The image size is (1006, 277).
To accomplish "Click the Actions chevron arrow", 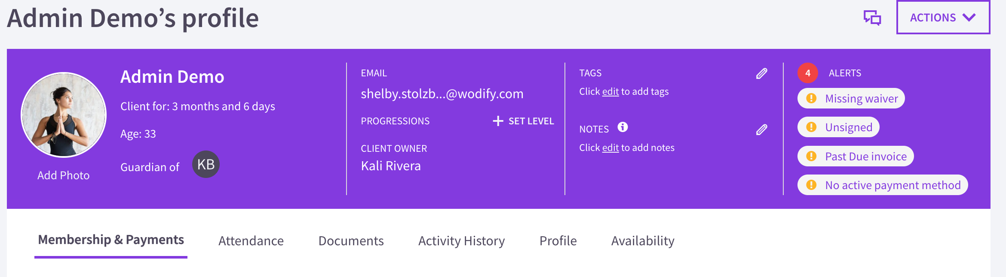I will pyautogui.click(x=969, y=18).
